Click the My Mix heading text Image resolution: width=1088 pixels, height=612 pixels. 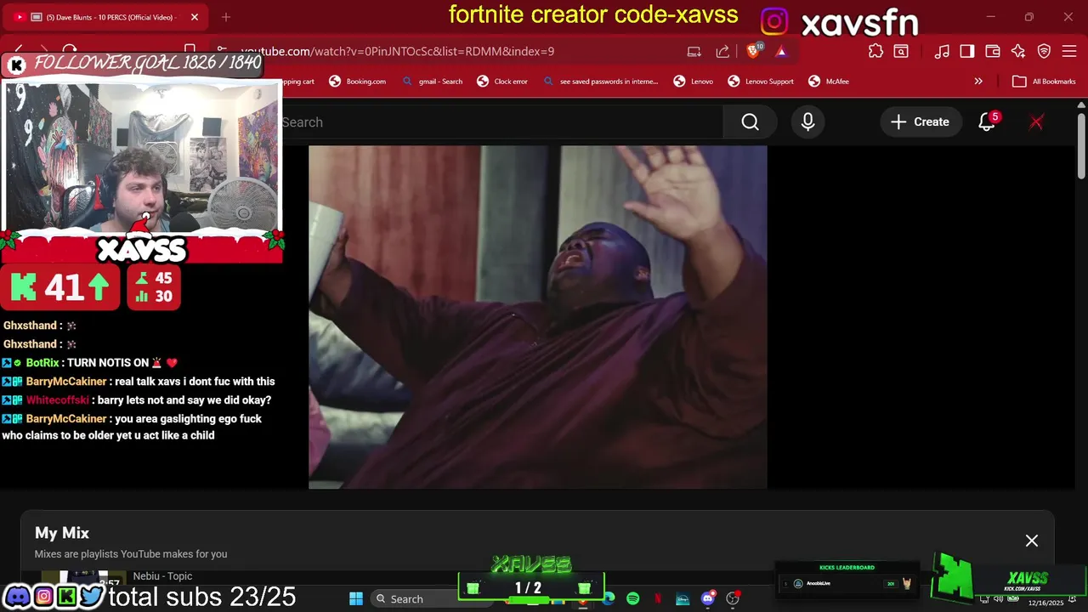[x=62, y=533]
